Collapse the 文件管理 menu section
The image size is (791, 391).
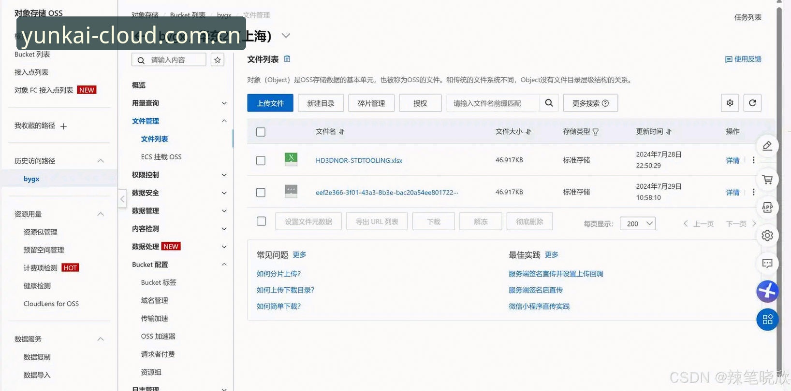point(224,121)
